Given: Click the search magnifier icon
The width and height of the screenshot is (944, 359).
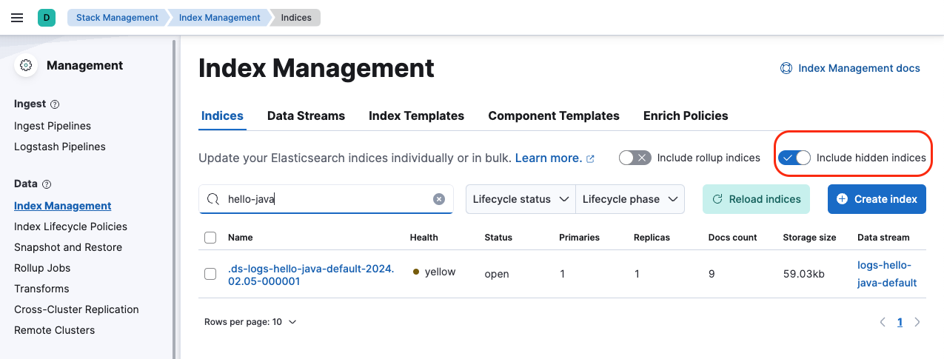Looking at the screenshot, I should (213, 199).
